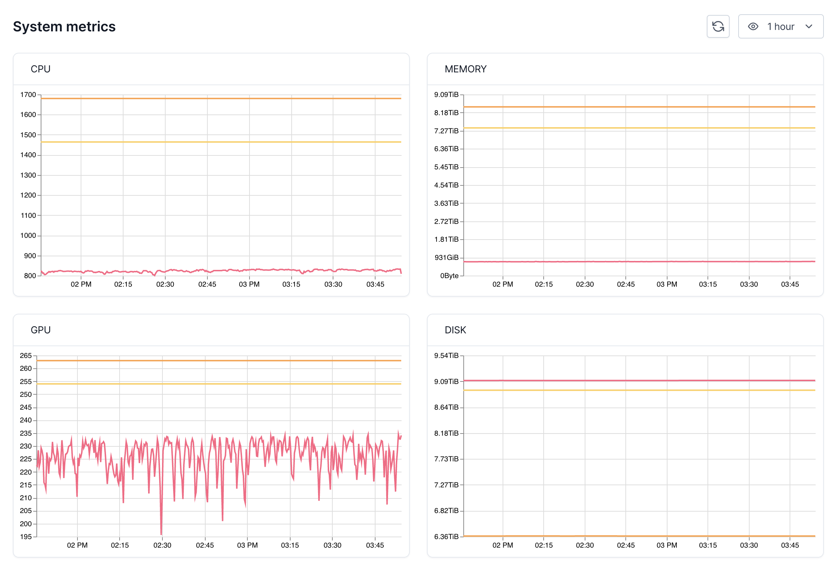Click the refresh metrics icon button
836x574 pixels.
coord(717,26)
